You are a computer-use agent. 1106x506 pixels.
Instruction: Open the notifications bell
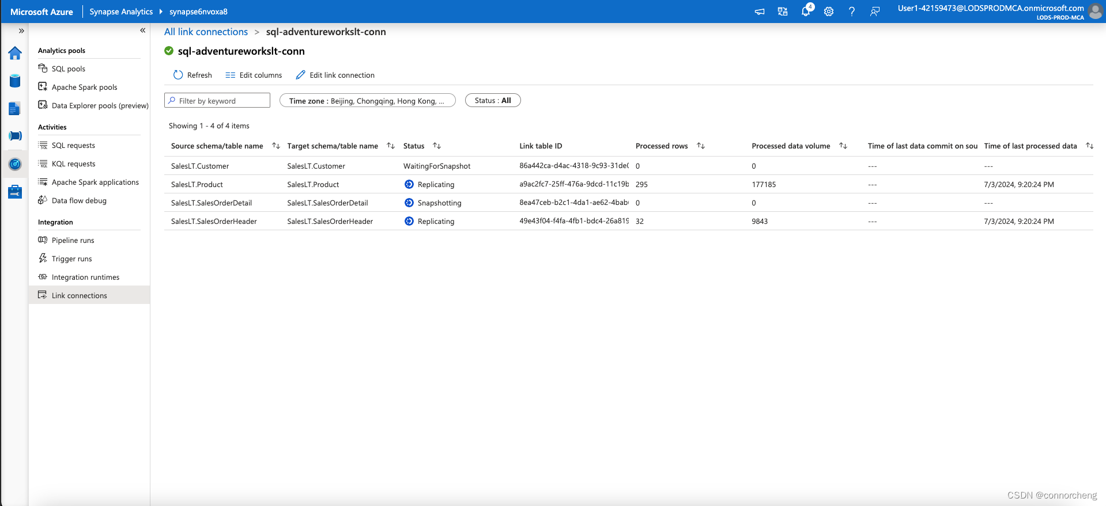[x=806, y=12]
